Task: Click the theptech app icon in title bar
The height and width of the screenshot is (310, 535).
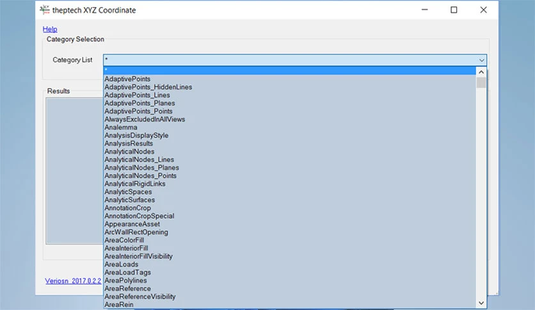Action: click(45, 10)
